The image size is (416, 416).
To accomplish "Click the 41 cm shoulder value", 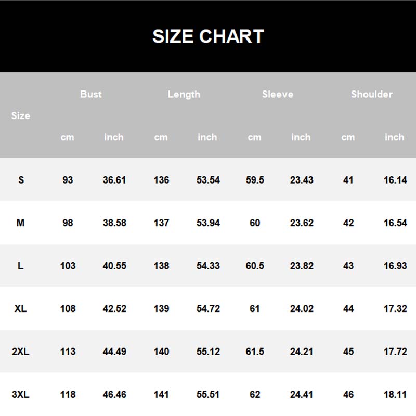I will (348, 180).
